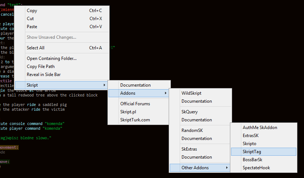Choose Copy from the context menu
The height and width of the screenshot is (178, 304).
click(62, 11)
